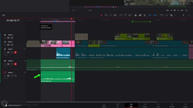
Task: Click the blue marker on the ruler
Action: (x=55, y=22)
